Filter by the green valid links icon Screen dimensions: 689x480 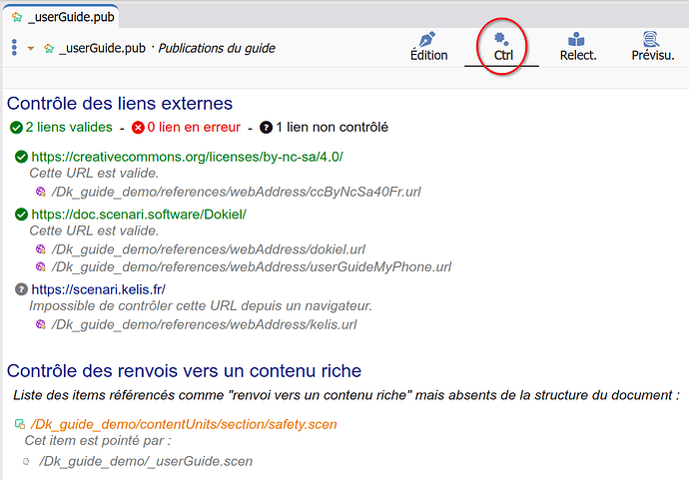click(x=16, y=128)
